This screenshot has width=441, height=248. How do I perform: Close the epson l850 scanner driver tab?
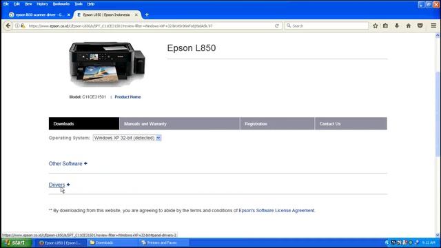[x=69, y=14]
